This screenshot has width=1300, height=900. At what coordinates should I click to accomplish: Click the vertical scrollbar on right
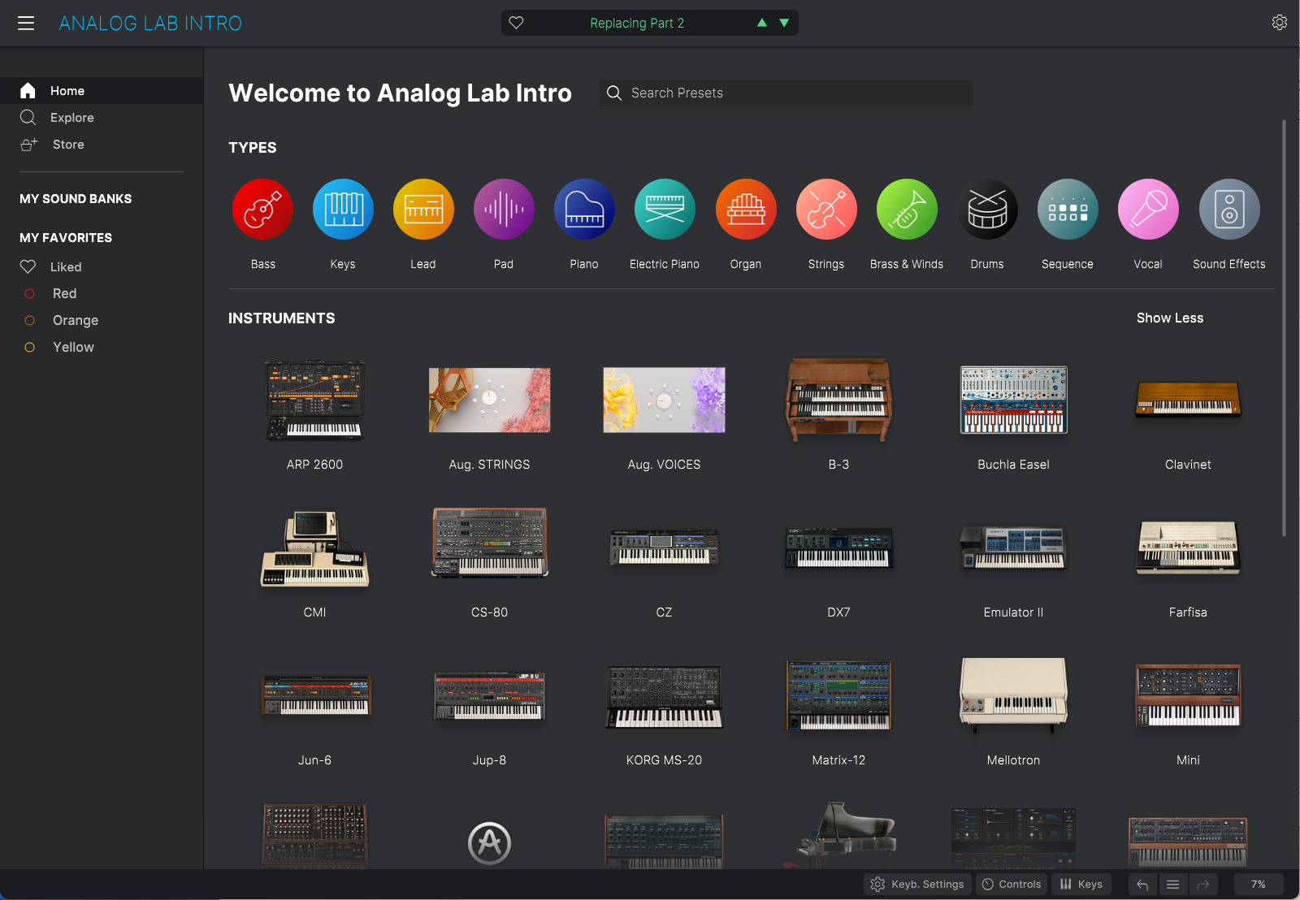click(1284, 328)
